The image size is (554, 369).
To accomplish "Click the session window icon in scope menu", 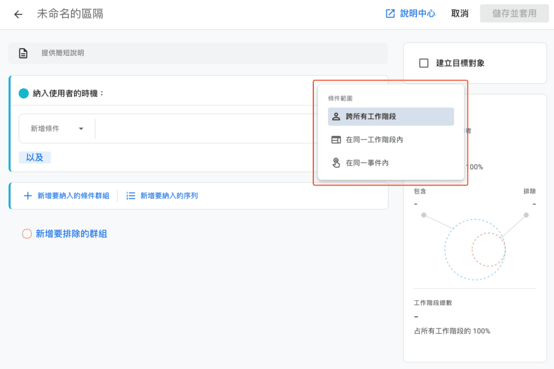I will pyautogui.click(x=336, y=140).
